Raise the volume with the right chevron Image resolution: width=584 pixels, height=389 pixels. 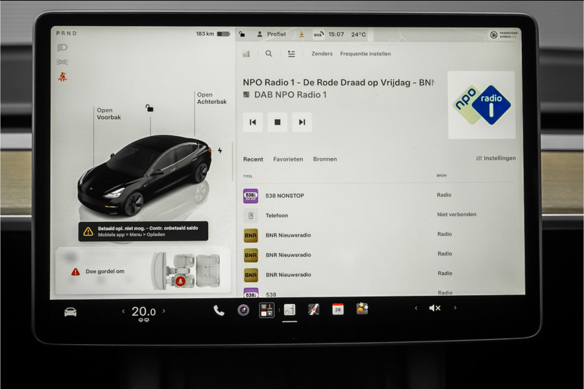[455, 307]
